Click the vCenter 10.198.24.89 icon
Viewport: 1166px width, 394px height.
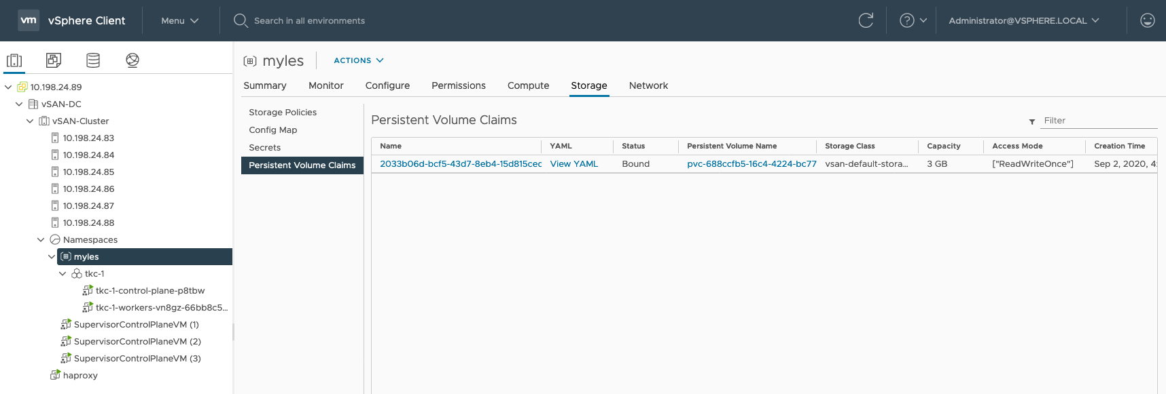point(22,87)
